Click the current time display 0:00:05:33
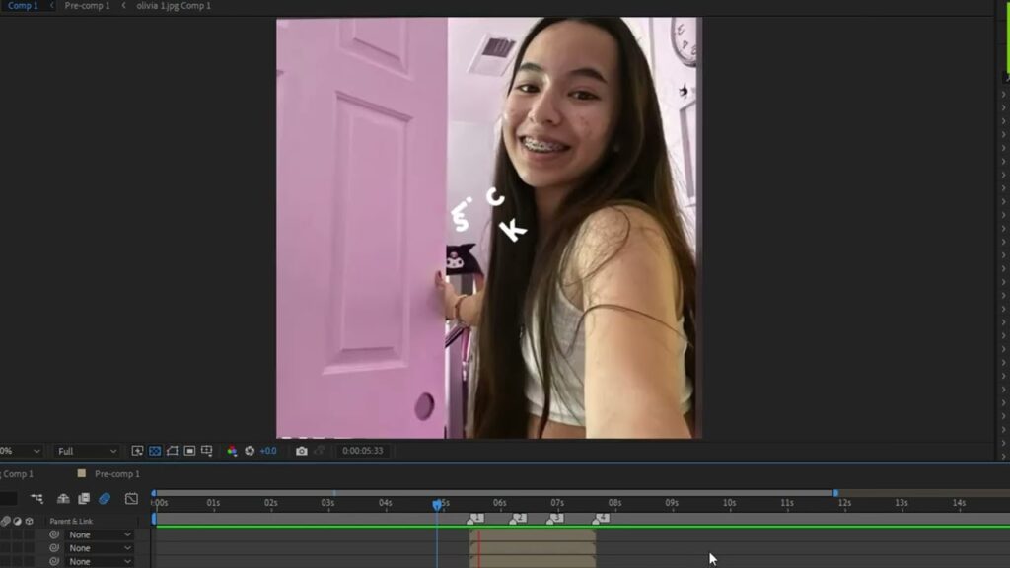 pos(362,451)
